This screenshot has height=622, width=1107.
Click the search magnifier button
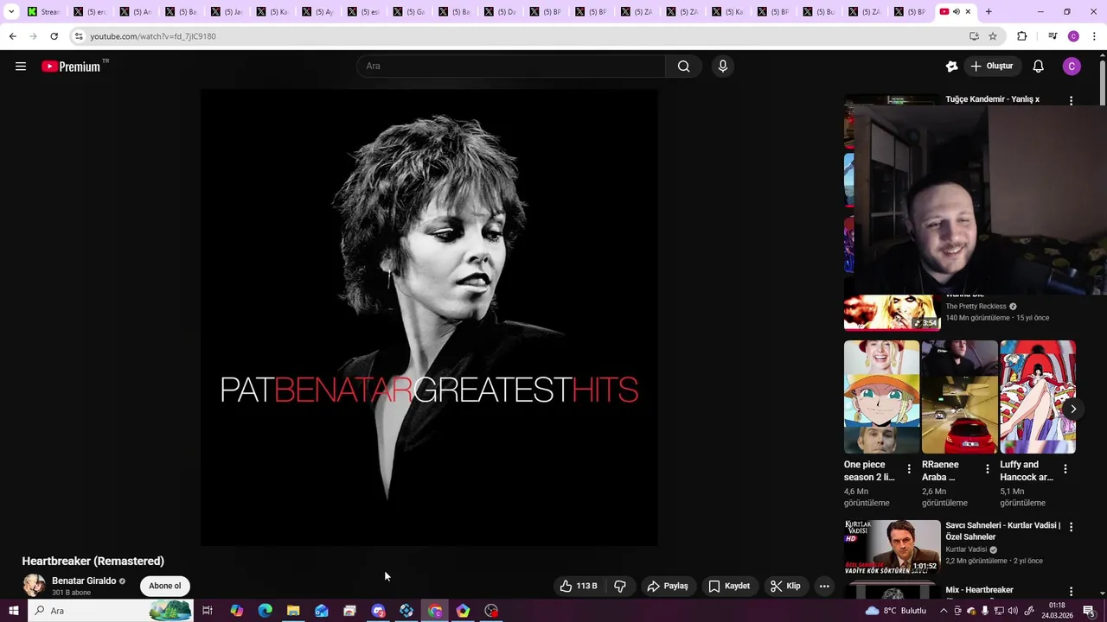(683, 67)
